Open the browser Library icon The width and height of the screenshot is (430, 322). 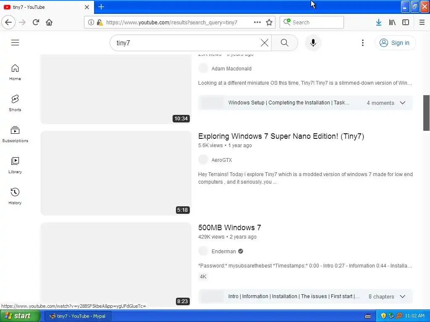[392, 22]
